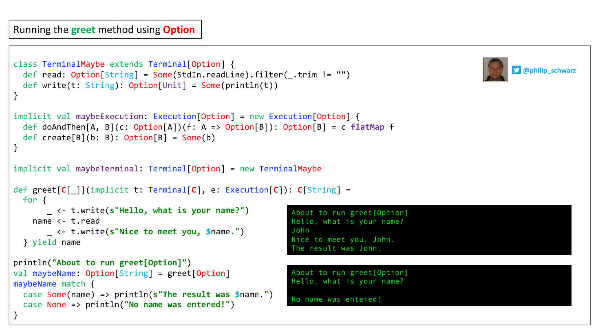The image size is (597, 336).
Task: Click the green word 'greet' in the title
Action: 83,30
